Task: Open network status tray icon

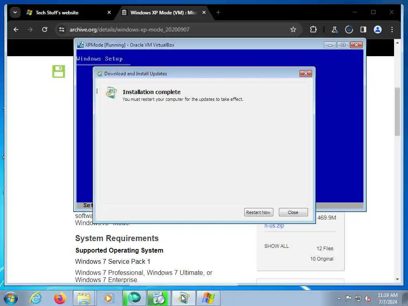Action: [x=358, y=298]
